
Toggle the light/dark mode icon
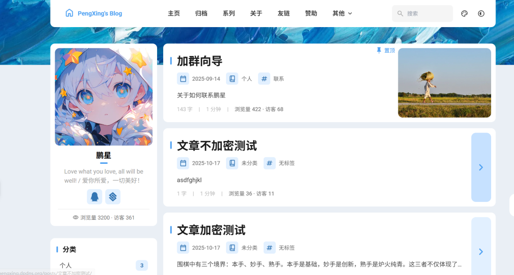point(481,13)
